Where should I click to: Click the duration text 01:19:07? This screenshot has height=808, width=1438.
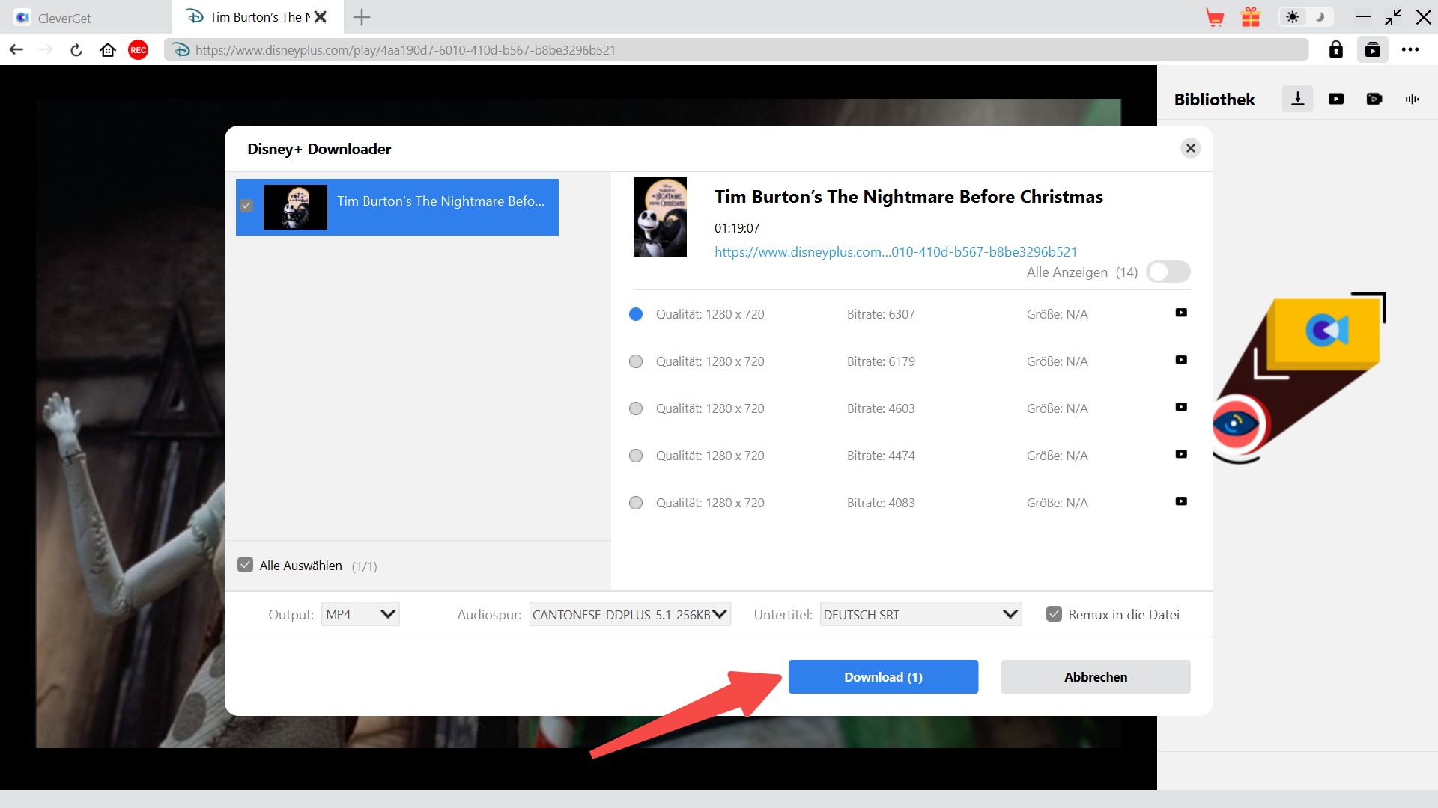pyautogui.click(x=737, y=228)
